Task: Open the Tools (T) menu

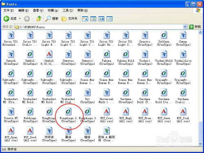Action: [68, 11]
